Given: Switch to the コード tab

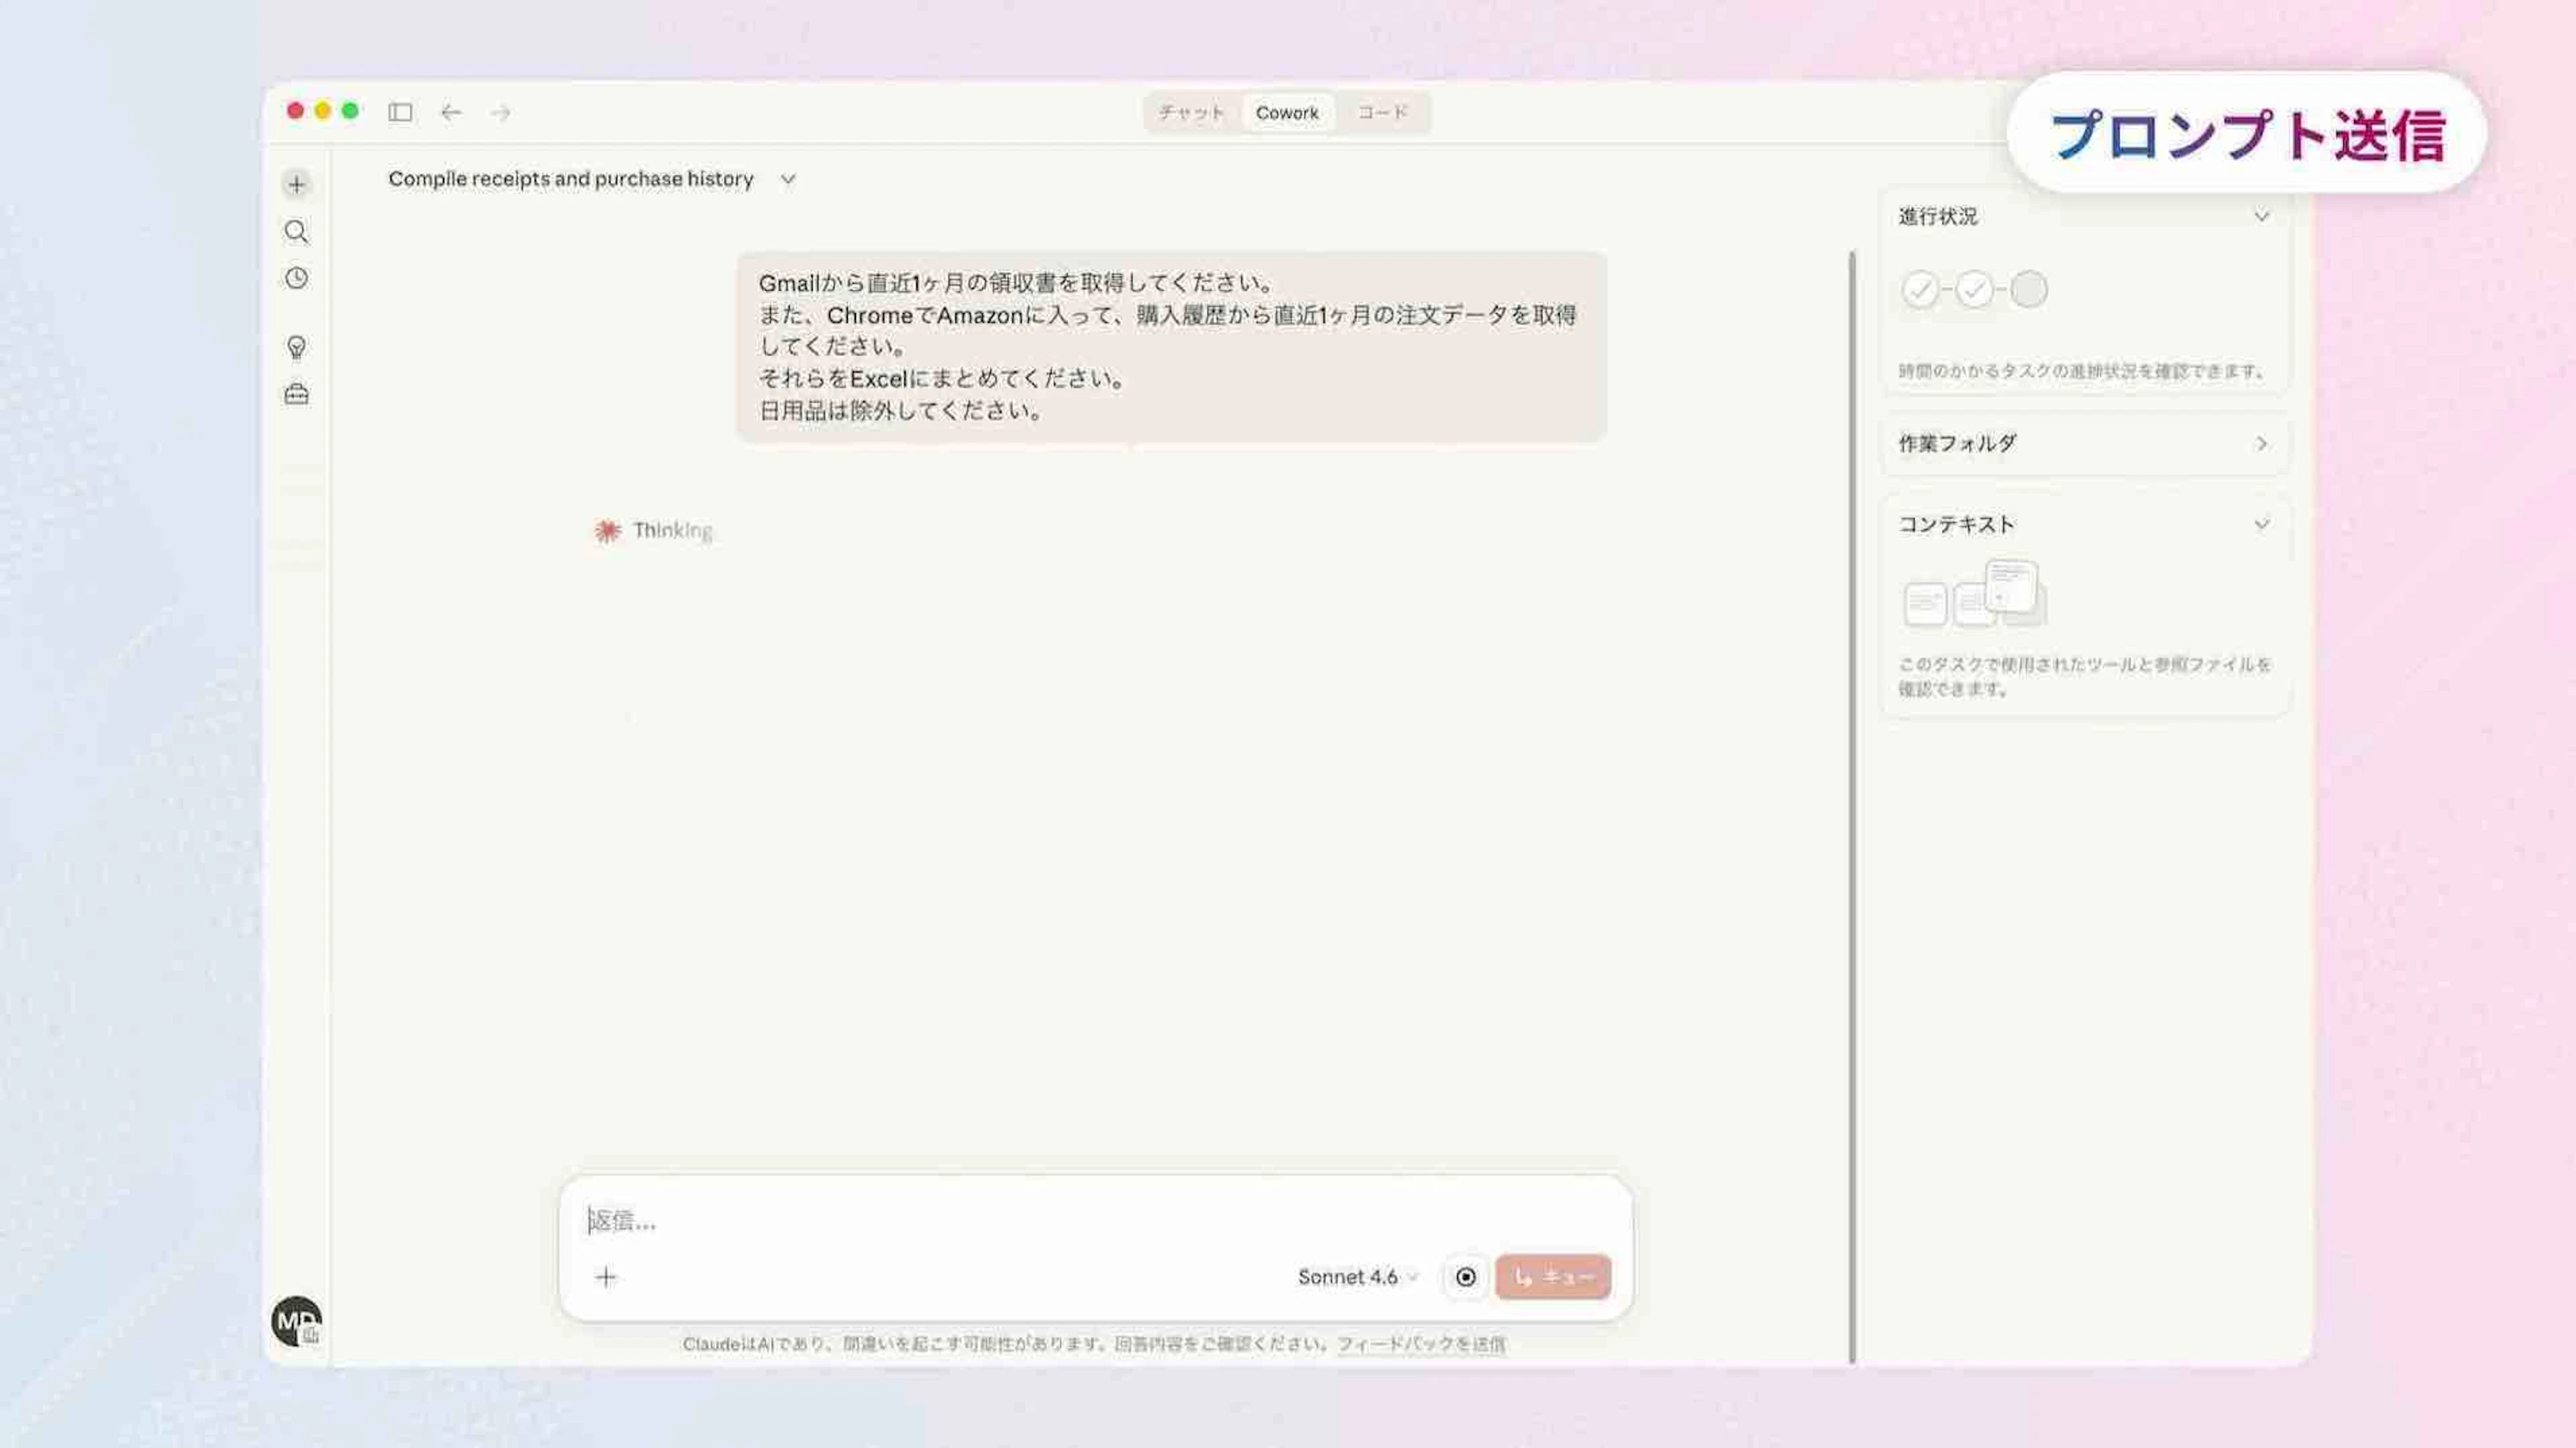Looking at the screenshot, I should [1383, 112].
